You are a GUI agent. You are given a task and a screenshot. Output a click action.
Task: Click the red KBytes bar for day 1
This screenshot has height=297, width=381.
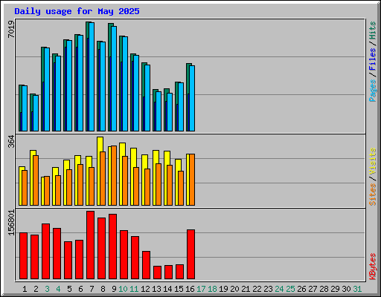23,256
